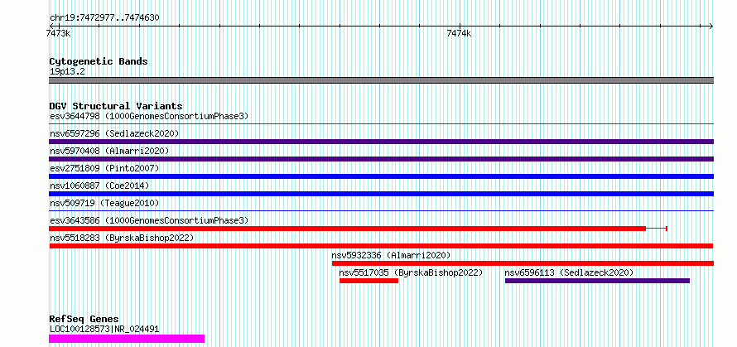
Task: Click the 7474k ruler label
Action: 460,33
